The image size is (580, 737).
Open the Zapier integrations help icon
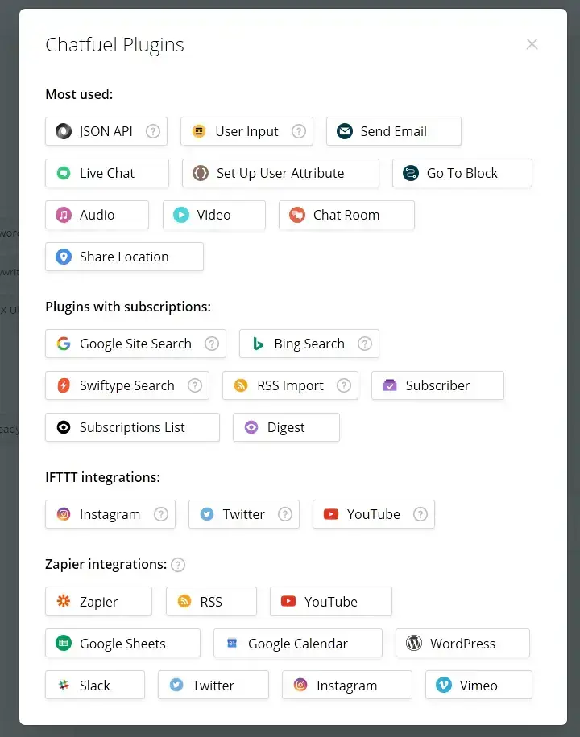178,565
